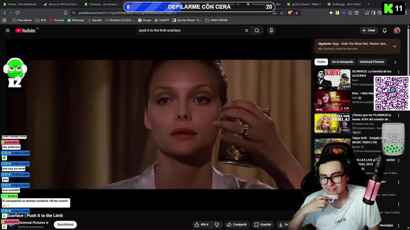Collapse the Mix playlist panel chevron
Screen dimensions: 410x230
[x=395, y=46]
